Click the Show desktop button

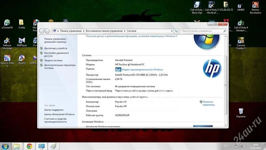tap(265, 146)
